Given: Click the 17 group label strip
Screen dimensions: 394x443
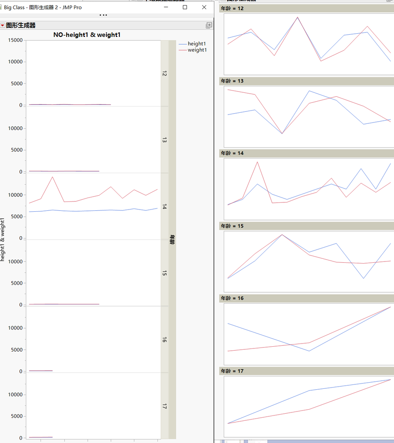Looking at the screenshot, I should click(165, 406).
